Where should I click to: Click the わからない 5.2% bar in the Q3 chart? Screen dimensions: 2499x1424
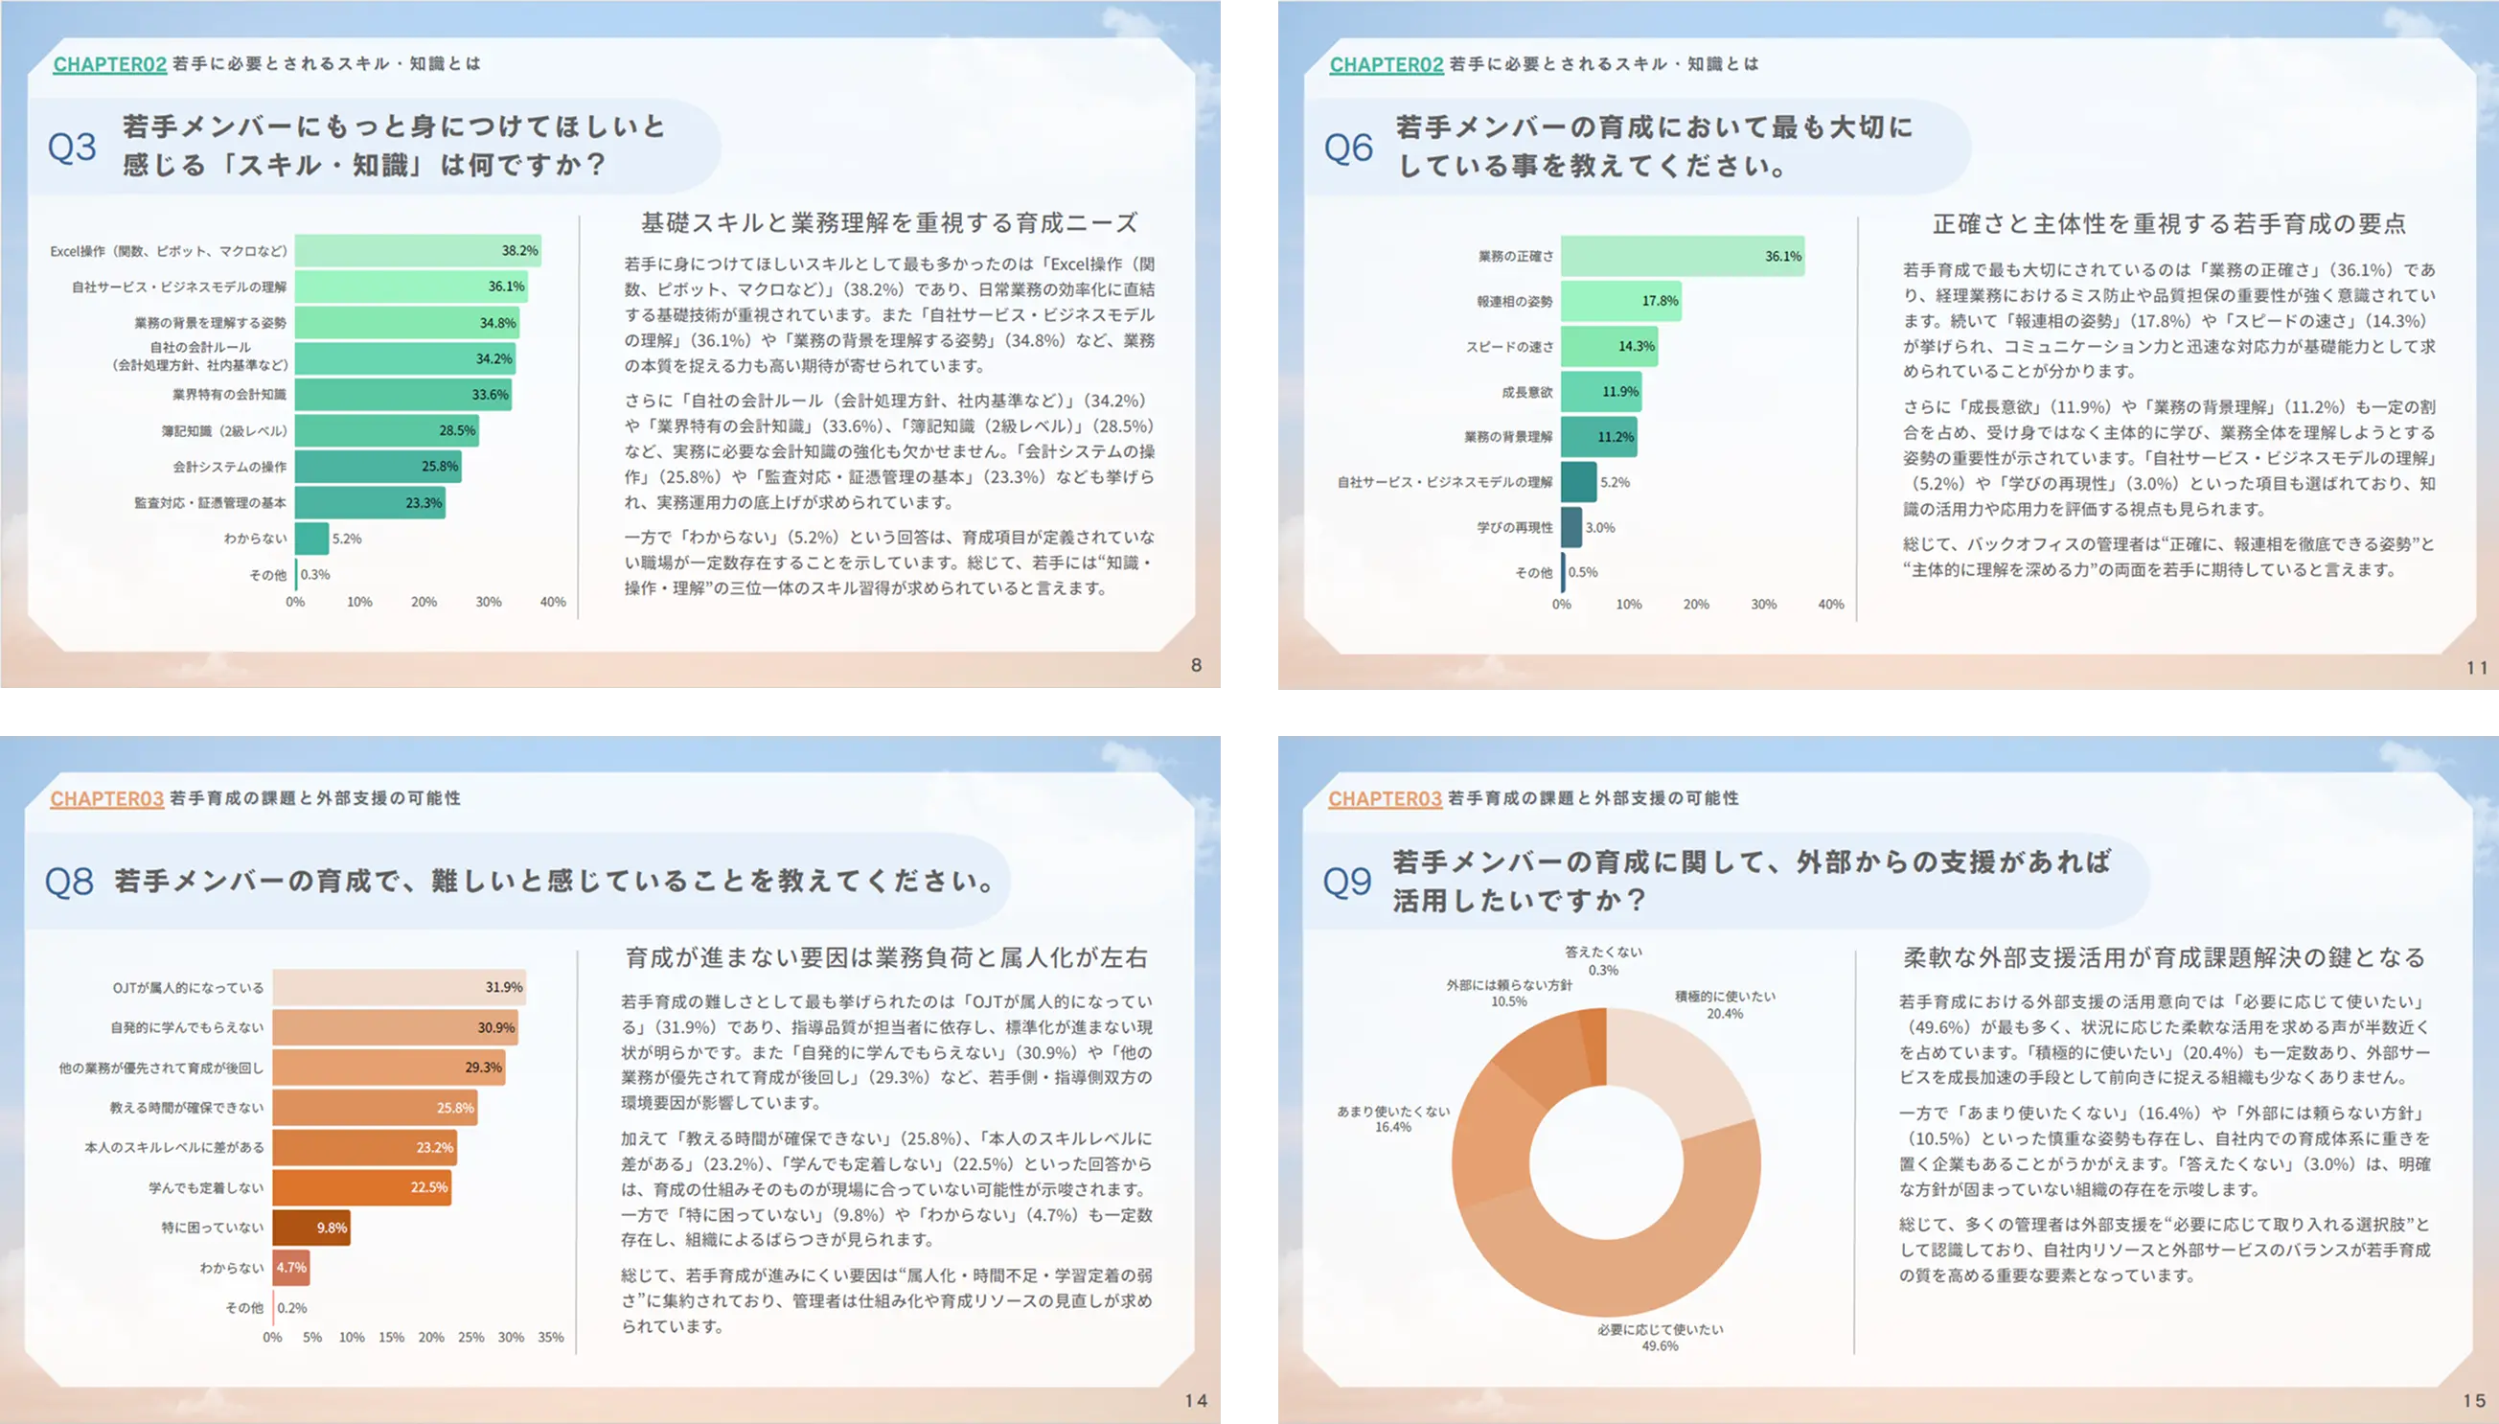(311, 539)
